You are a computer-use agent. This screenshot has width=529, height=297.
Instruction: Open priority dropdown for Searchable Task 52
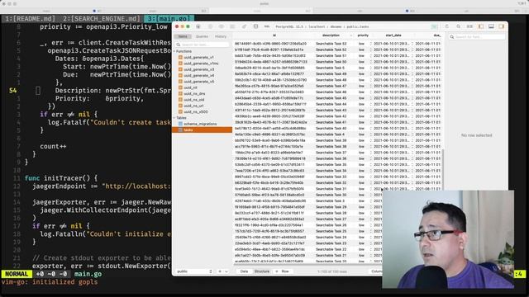[370, 49]
